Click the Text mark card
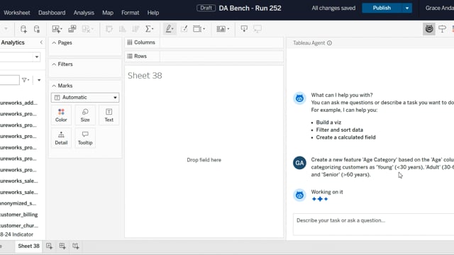Image resolution: width=454 pixels, height=255 pixels. point(109,115)
